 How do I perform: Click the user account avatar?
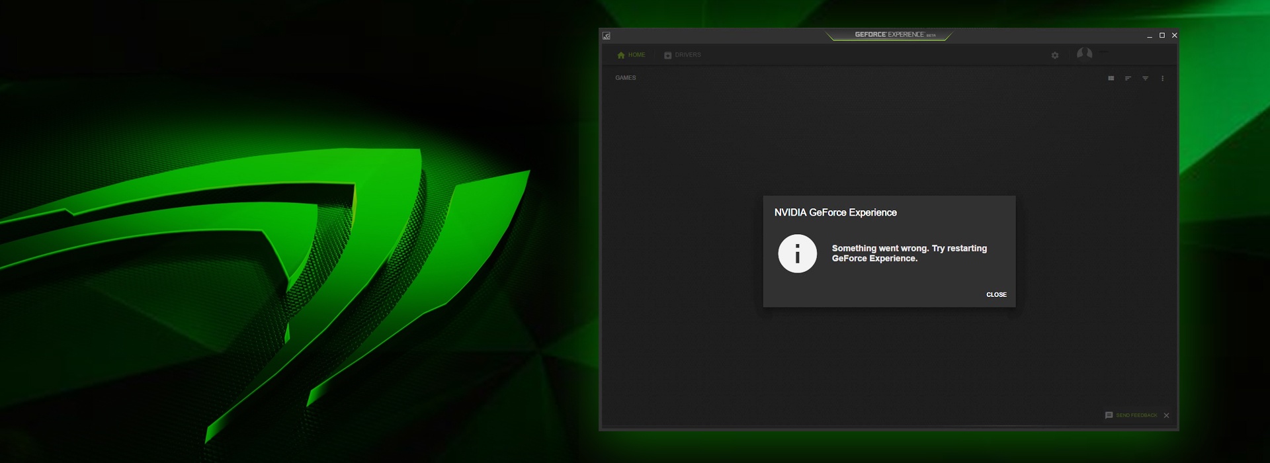1085,54
